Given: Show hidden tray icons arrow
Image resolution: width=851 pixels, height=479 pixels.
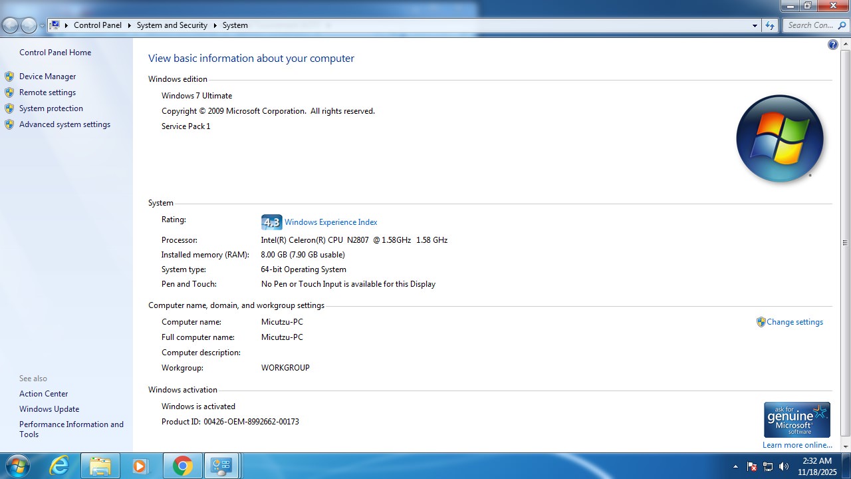Looking at the screenshot, I should coord(735,466).
